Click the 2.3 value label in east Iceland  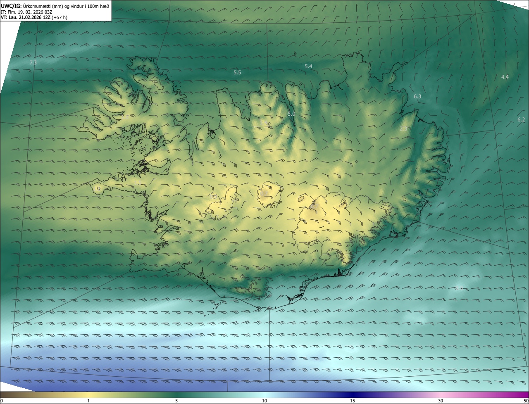pos(404,128)
